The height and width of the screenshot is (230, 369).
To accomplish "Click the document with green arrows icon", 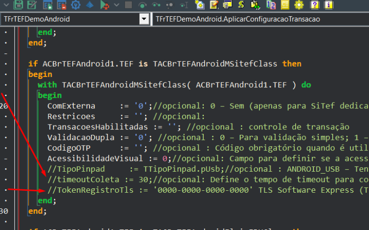I will point(255,5).
